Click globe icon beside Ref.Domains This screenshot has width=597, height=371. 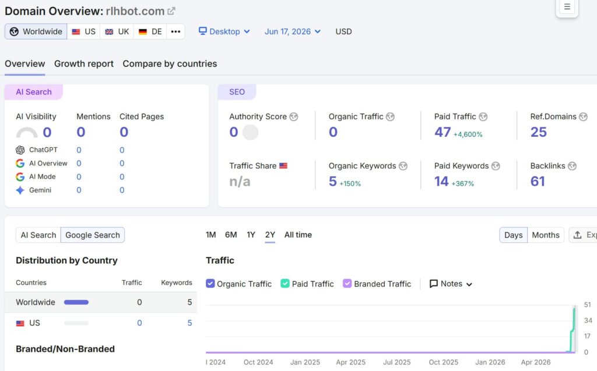click(x=583, y=117)
